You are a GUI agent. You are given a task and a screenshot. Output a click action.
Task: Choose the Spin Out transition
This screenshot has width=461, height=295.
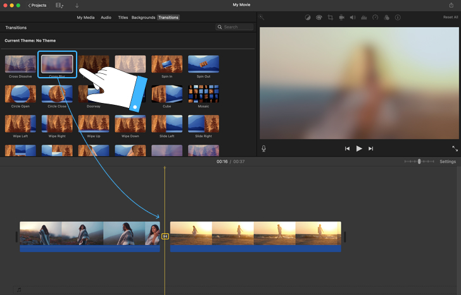coord(203,64)
